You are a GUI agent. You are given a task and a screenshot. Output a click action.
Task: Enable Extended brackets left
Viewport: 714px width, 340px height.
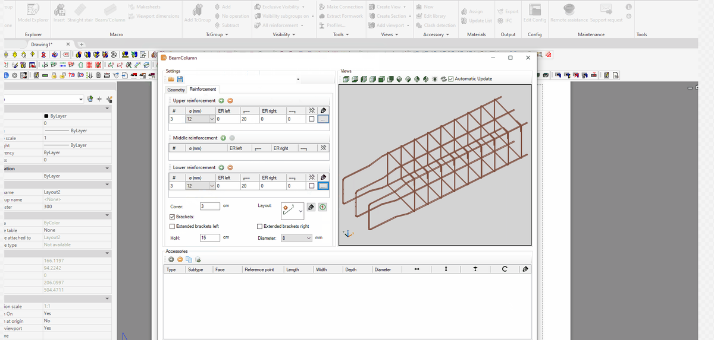pyautogui.click(x=173, y=226)
